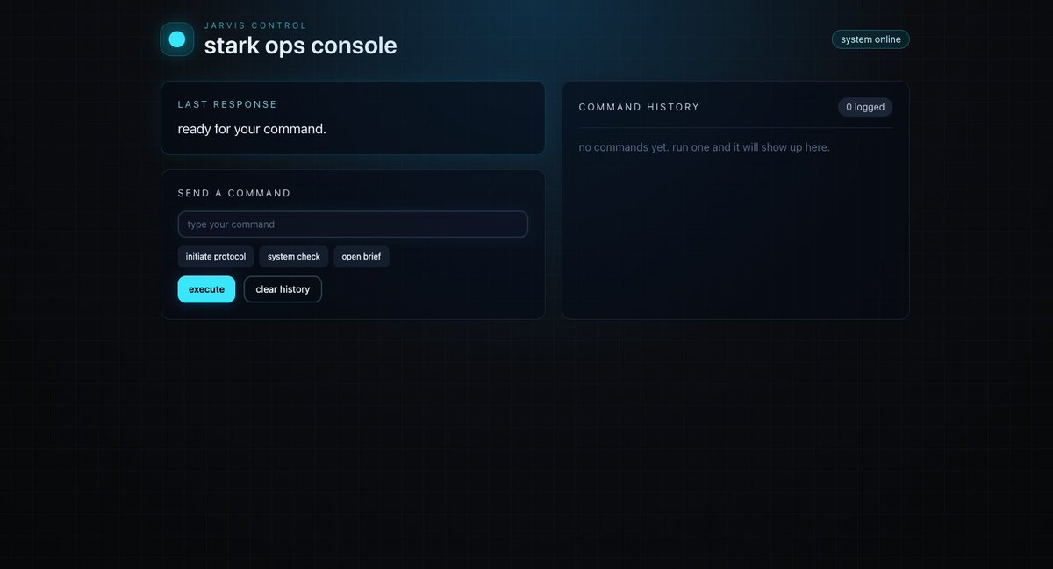
Task: Click the glowing Jarvis logo icon
Action: (176, 39)
